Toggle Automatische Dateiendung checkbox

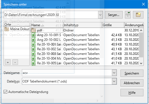[x=6, y=92]
